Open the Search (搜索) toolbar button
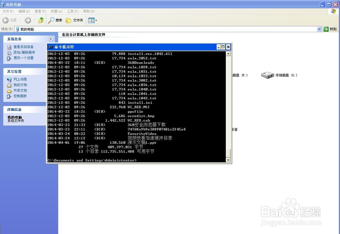Screen dimensions: 340x234 click(x=55, y=20)
